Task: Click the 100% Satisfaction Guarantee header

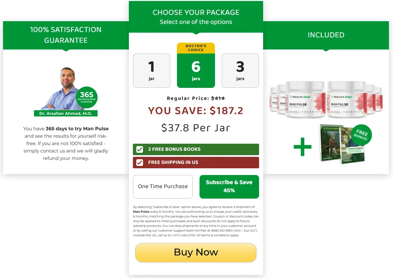Action: 66,35
